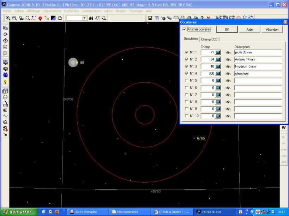Click the circular arrow icon in left sidebar
The height and width of the screenshot is (216, 289).
[x=5, y=34]
